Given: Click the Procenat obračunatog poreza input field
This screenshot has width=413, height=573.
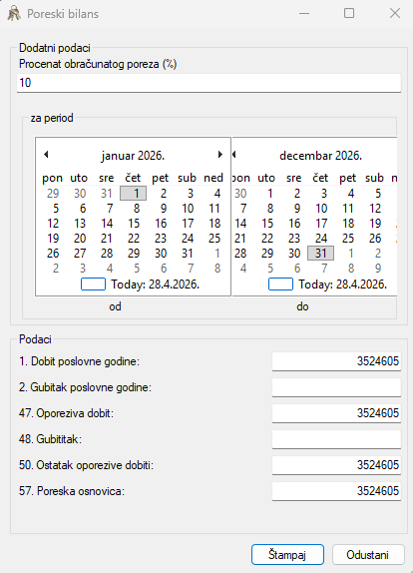Looking at the screenshot, I should (x=208, y=83).
